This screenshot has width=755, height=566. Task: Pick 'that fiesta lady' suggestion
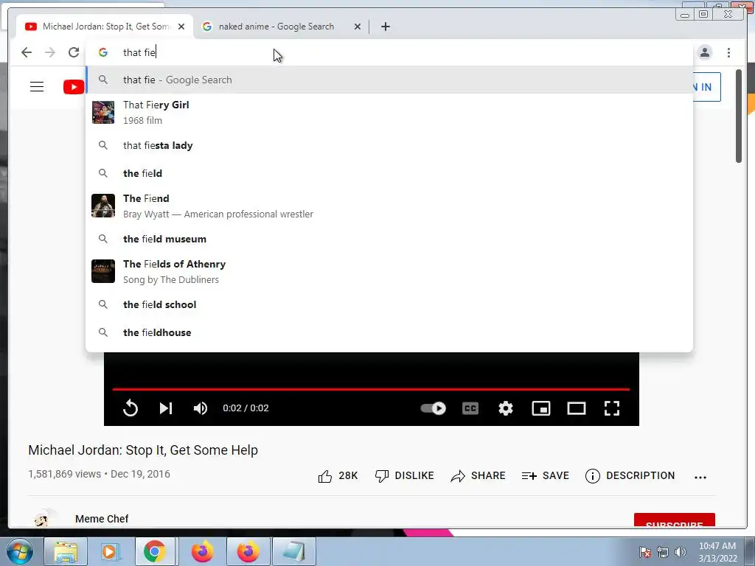pyautogui.click(x=389, y=145)
